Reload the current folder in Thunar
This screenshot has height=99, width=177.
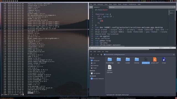click(x=174, y=54)
